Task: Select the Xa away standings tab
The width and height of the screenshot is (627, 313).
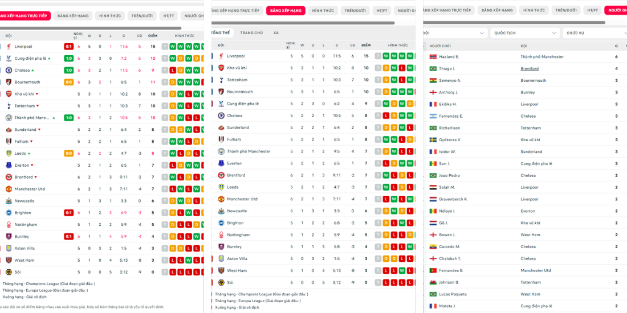Action: (x=276, y=33)
